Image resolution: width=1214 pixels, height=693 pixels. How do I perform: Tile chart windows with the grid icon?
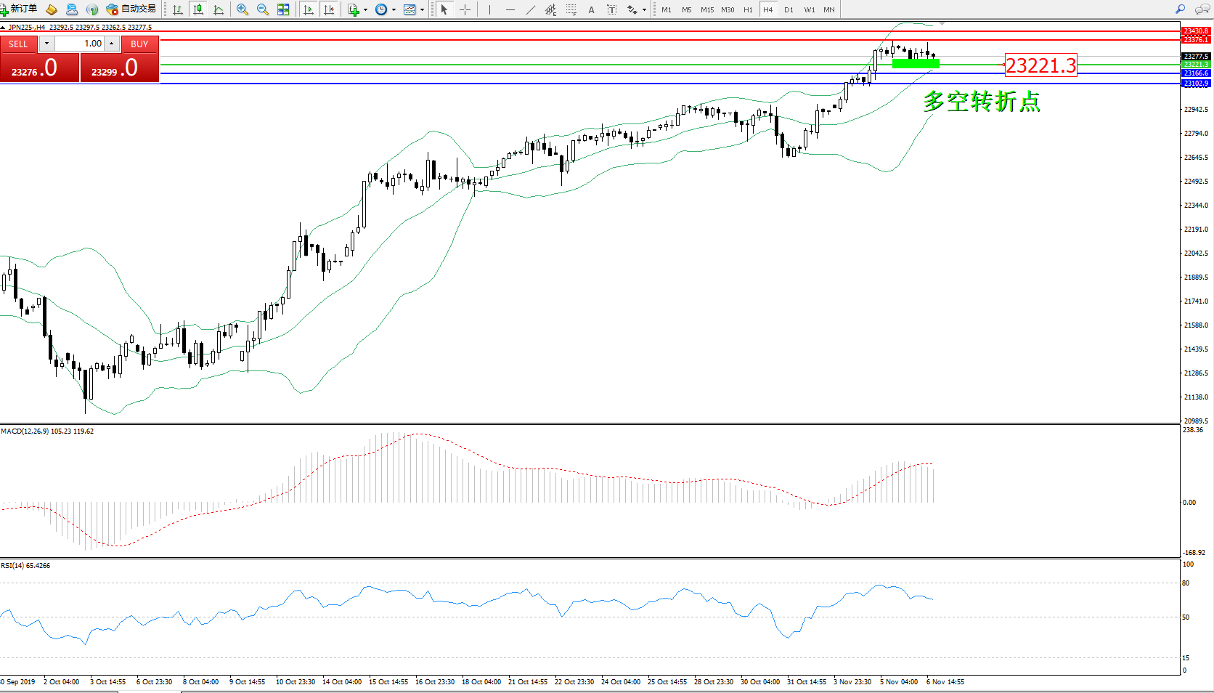[x=283, y=9]
